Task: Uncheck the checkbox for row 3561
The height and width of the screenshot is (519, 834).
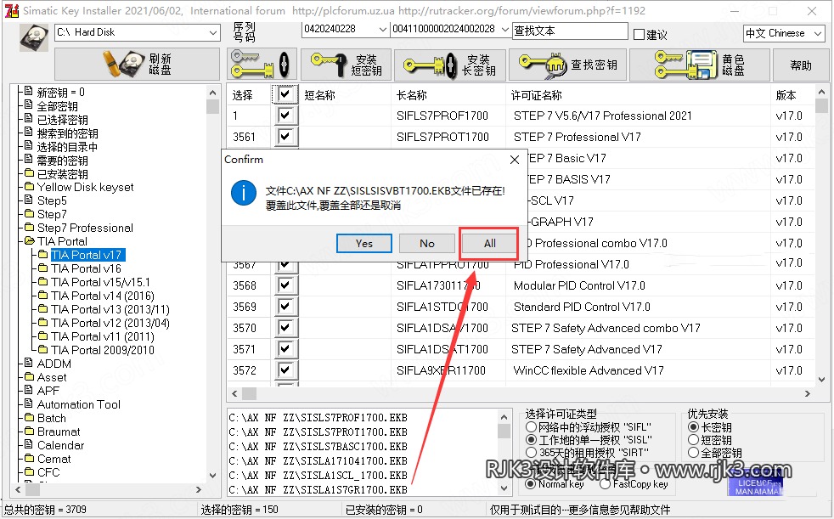Action: (x=285, y=136)
